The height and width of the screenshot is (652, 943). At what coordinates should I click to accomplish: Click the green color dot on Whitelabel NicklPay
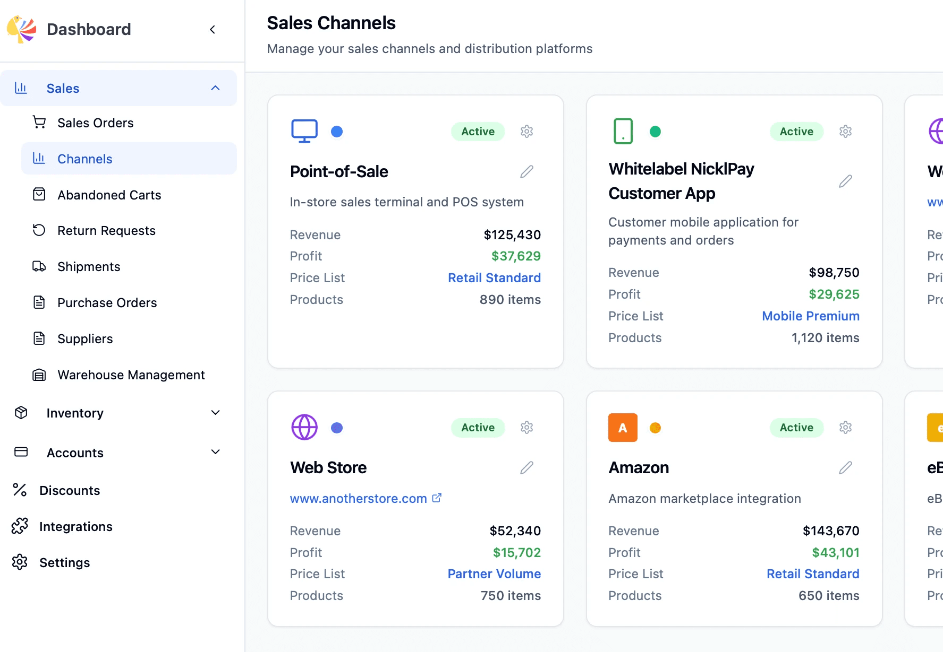point(656,132)
